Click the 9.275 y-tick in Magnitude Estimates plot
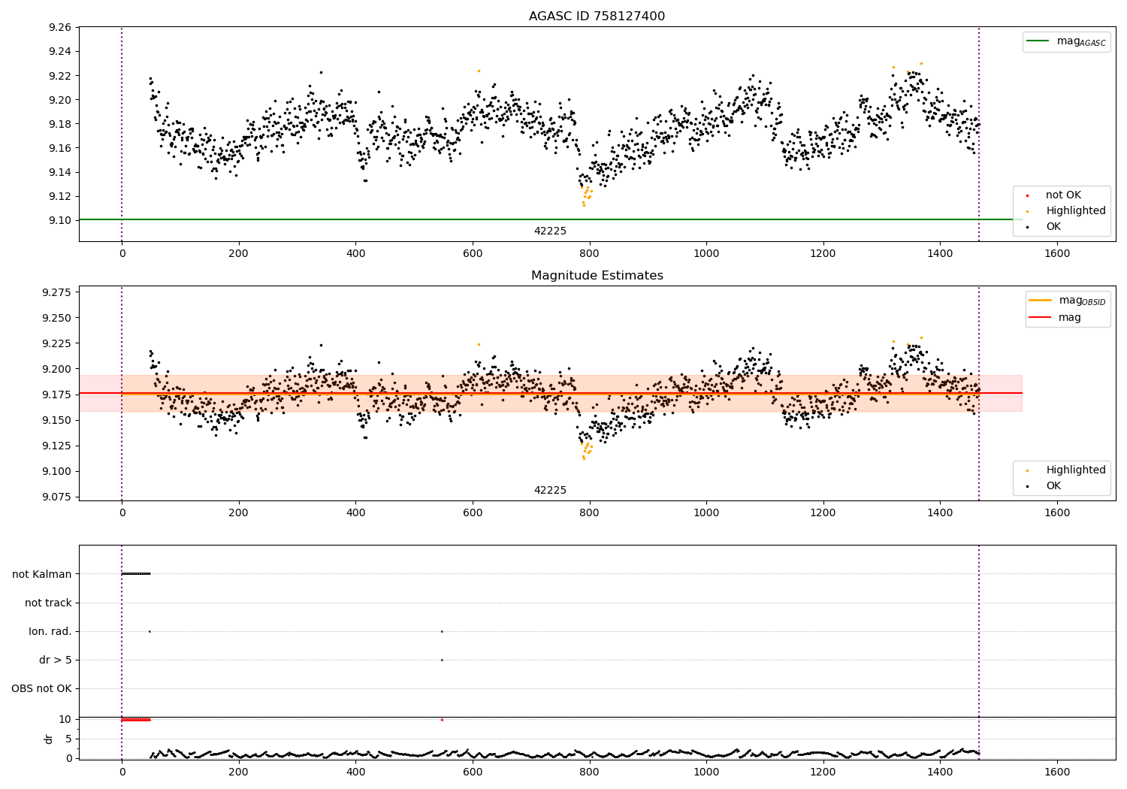 [x=57, y=292]
